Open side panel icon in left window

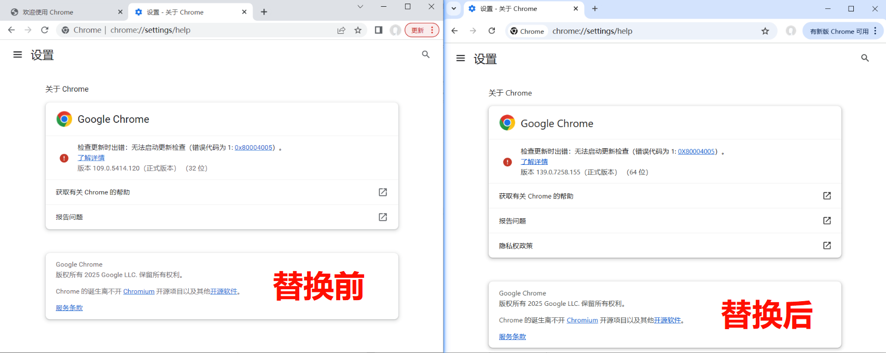379,30
